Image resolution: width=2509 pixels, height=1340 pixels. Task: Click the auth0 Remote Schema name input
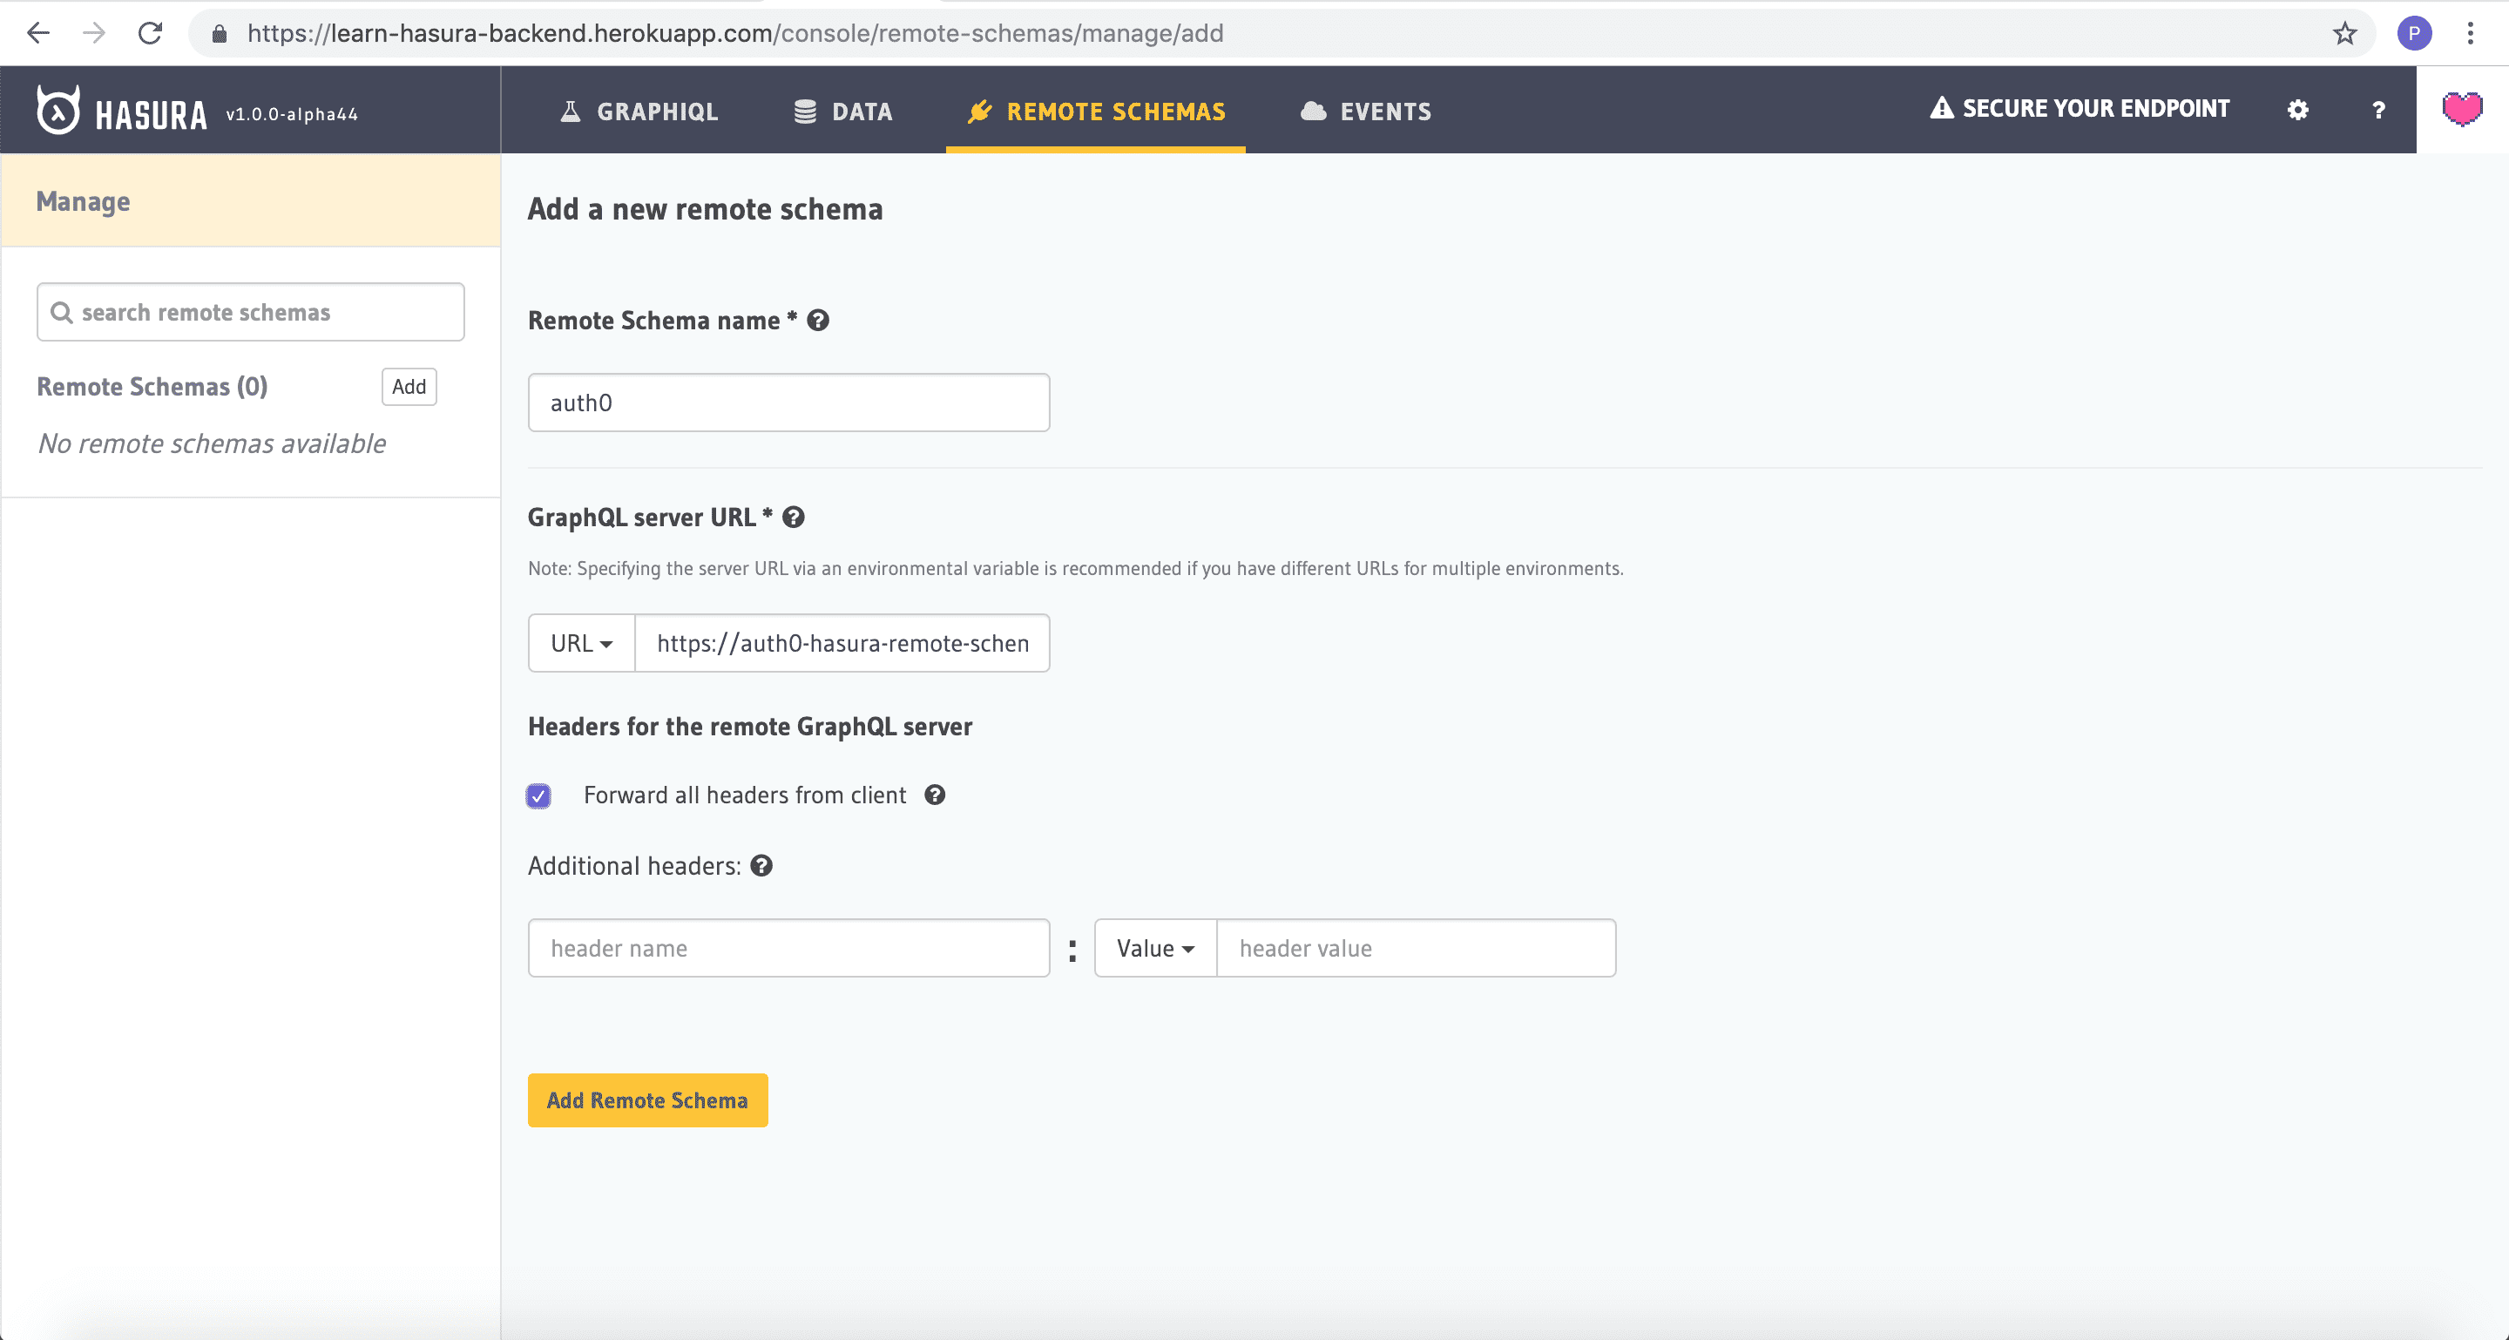point(788,402)
